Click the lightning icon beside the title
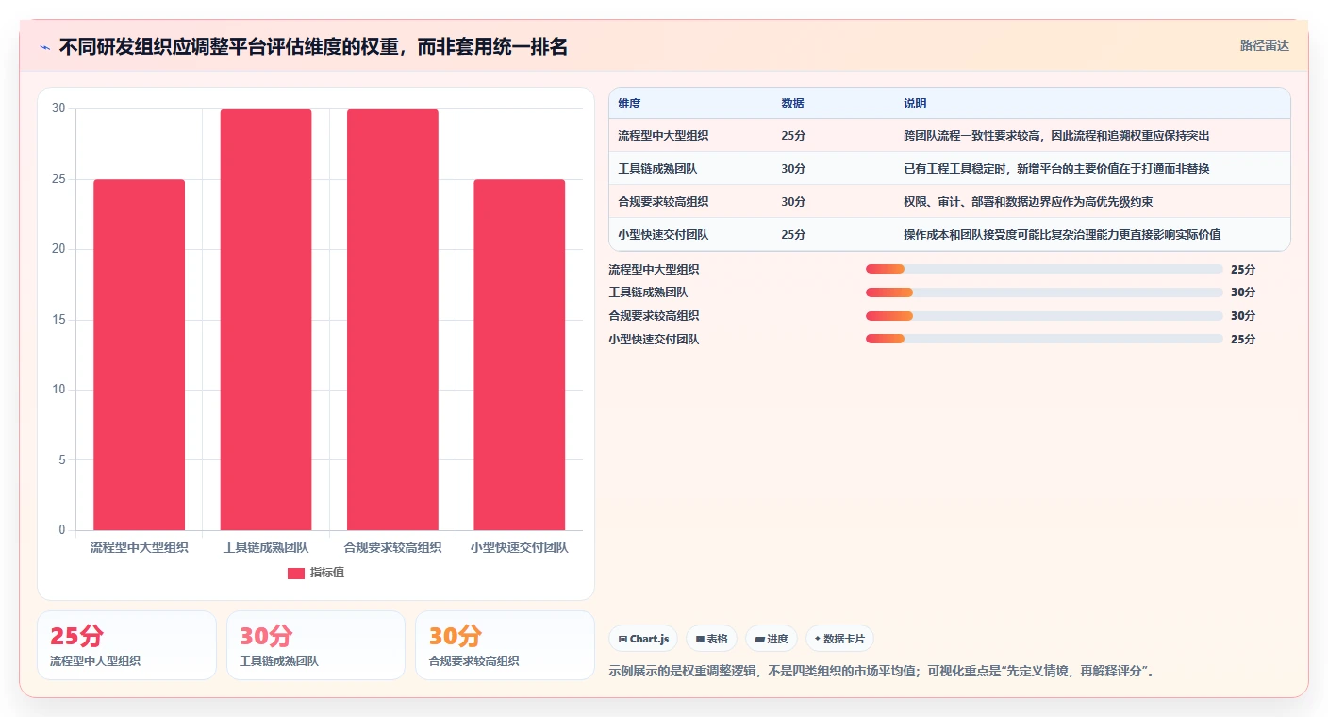Viewport: 1328px width, 717px height. point(44,47)
